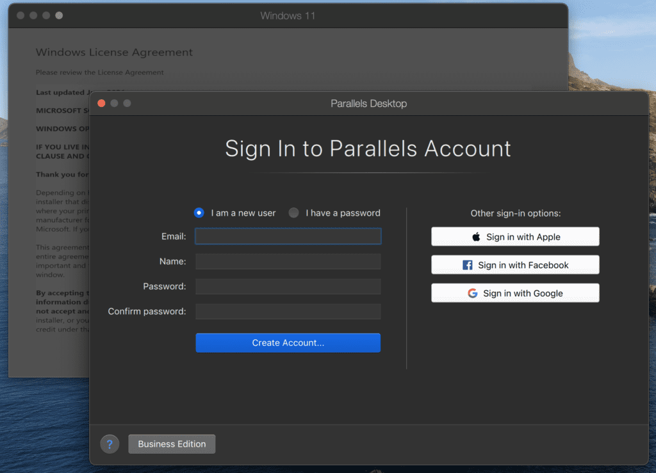Screen dimensions: 656x473
Task: Choose Sign in with Apple
Action: [x=515, y=237]
